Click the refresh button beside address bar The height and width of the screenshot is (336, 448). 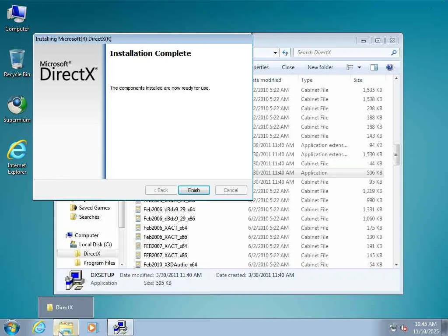[285, 52]
